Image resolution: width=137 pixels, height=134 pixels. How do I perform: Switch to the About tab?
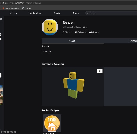click(x=73, y=41)
